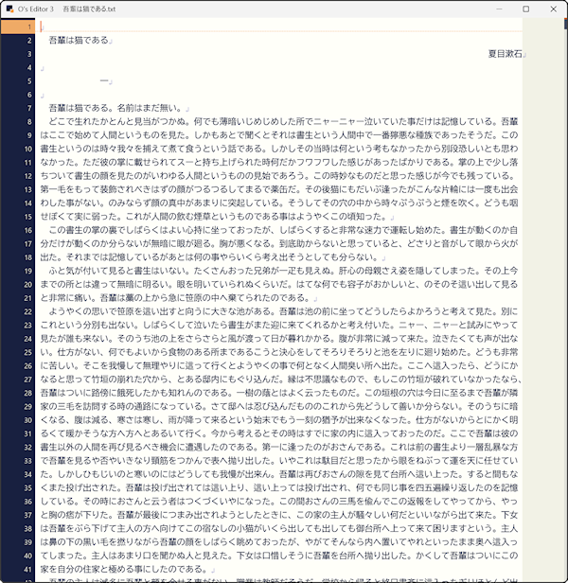
Task: Click the title text 吾輩は猫である on line 2
Action: (x=78, y=41)
